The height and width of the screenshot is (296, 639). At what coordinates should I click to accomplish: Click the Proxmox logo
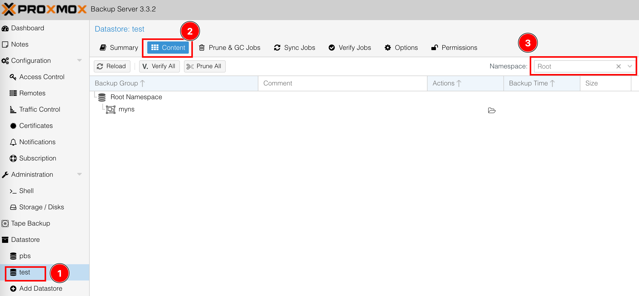coord(44,9)
